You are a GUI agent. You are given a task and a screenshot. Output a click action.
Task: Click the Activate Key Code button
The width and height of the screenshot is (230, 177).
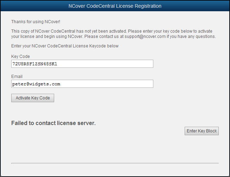(33, 98)
